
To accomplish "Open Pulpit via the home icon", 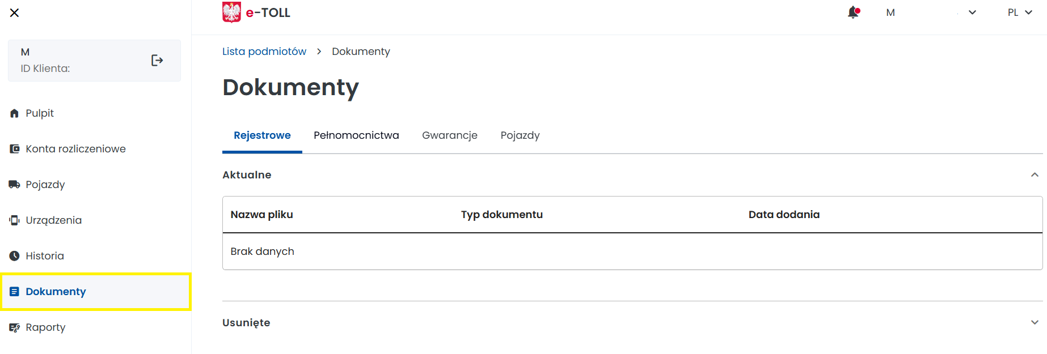I will click(15, 113).
